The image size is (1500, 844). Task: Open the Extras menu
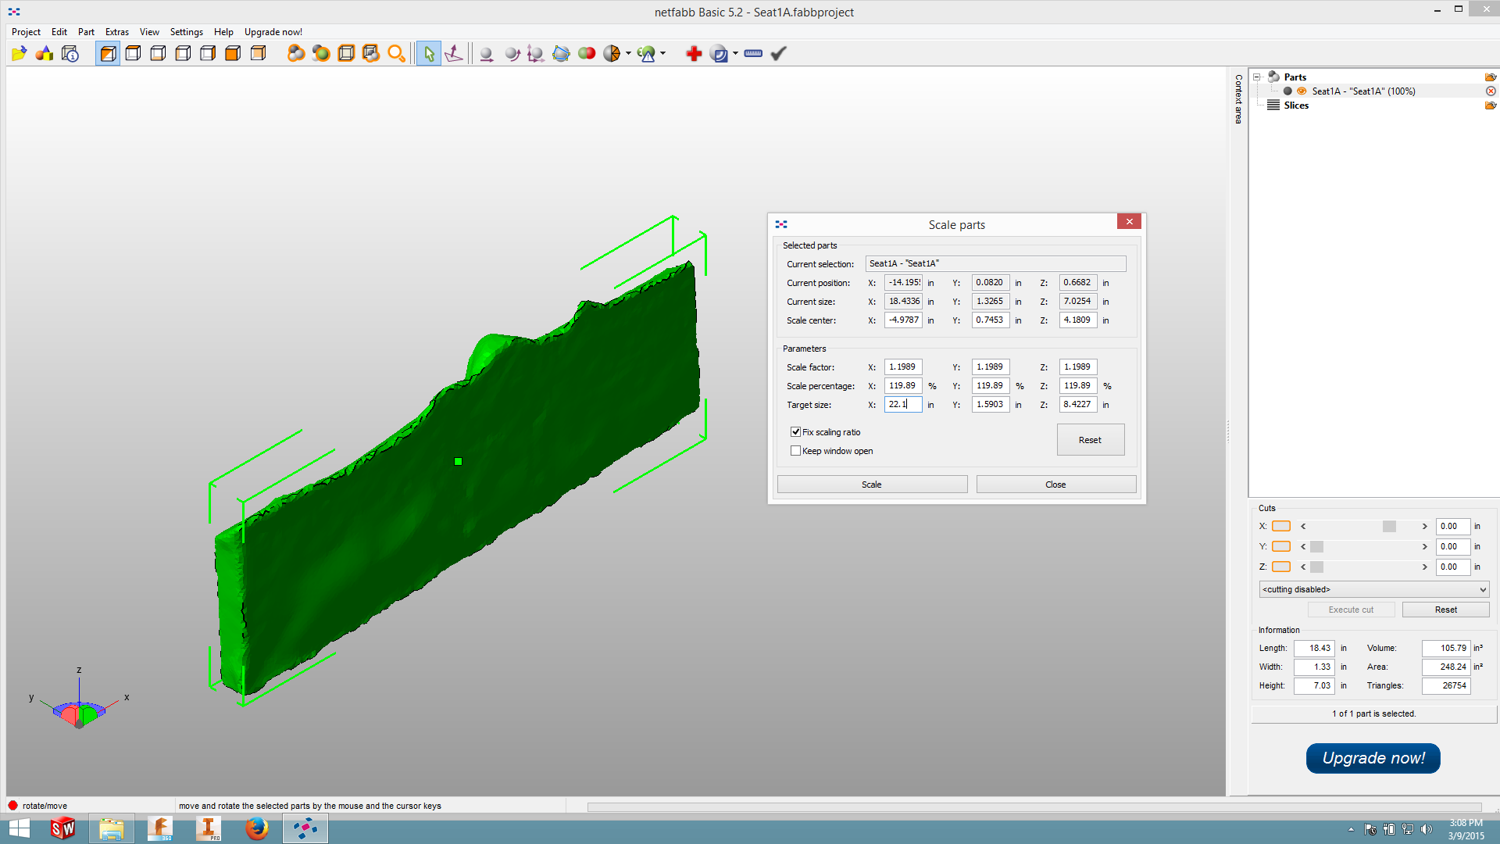coord(117,32)
